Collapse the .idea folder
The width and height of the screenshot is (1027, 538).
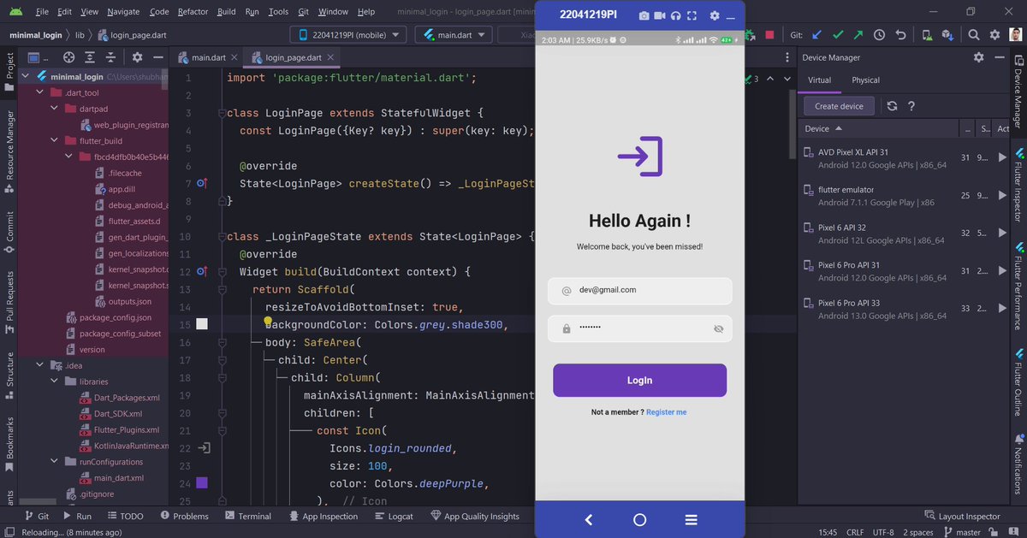tap(41, 365)
